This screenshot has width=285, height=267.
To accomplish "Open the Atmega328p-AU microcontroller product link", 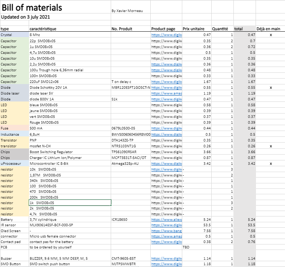I will click(166, 164).
